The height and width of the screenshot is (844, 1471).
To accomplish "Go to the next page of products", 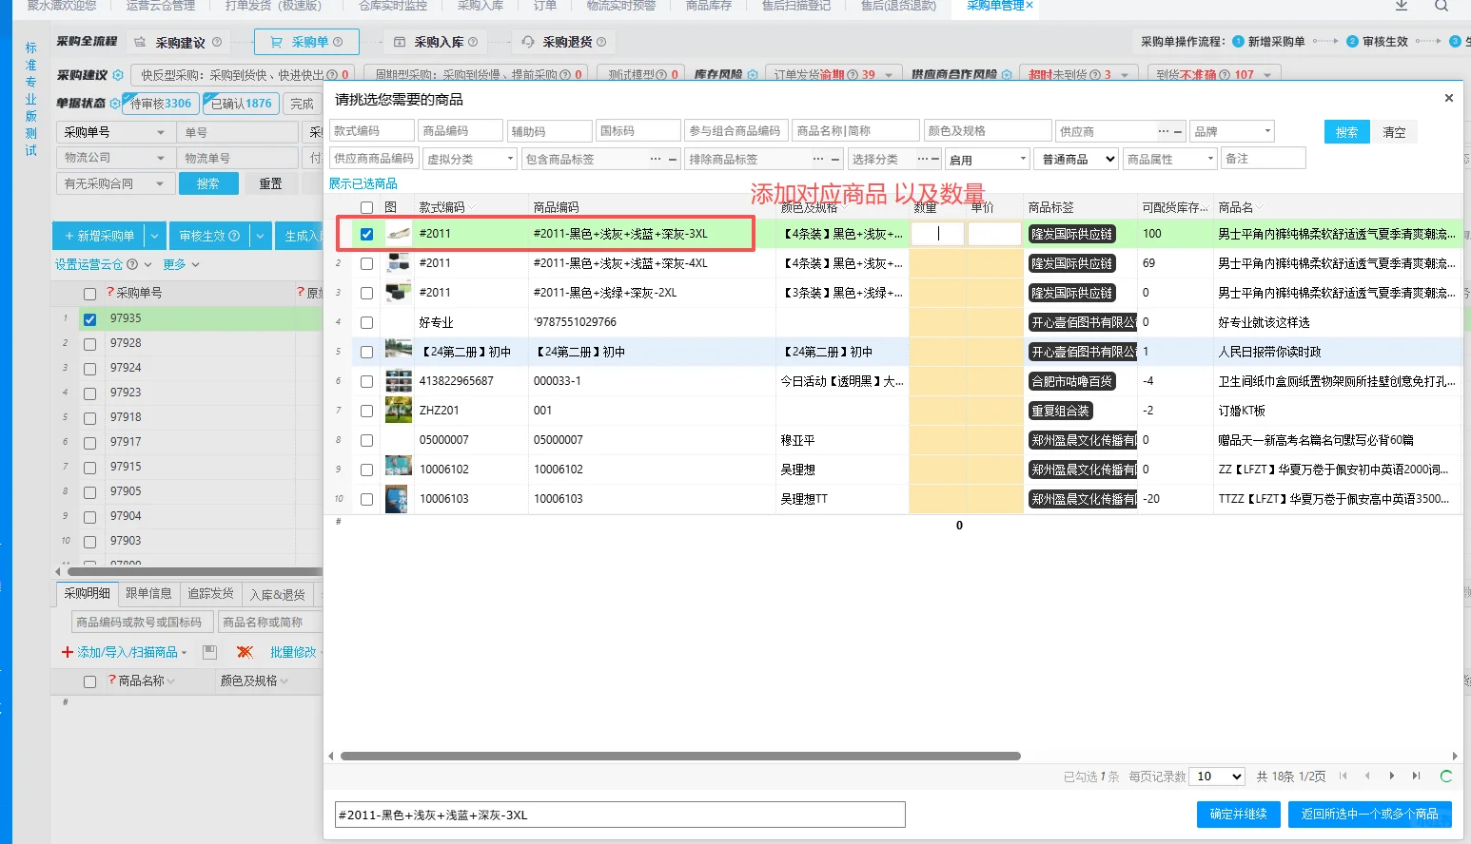I will pos(1392,777).
